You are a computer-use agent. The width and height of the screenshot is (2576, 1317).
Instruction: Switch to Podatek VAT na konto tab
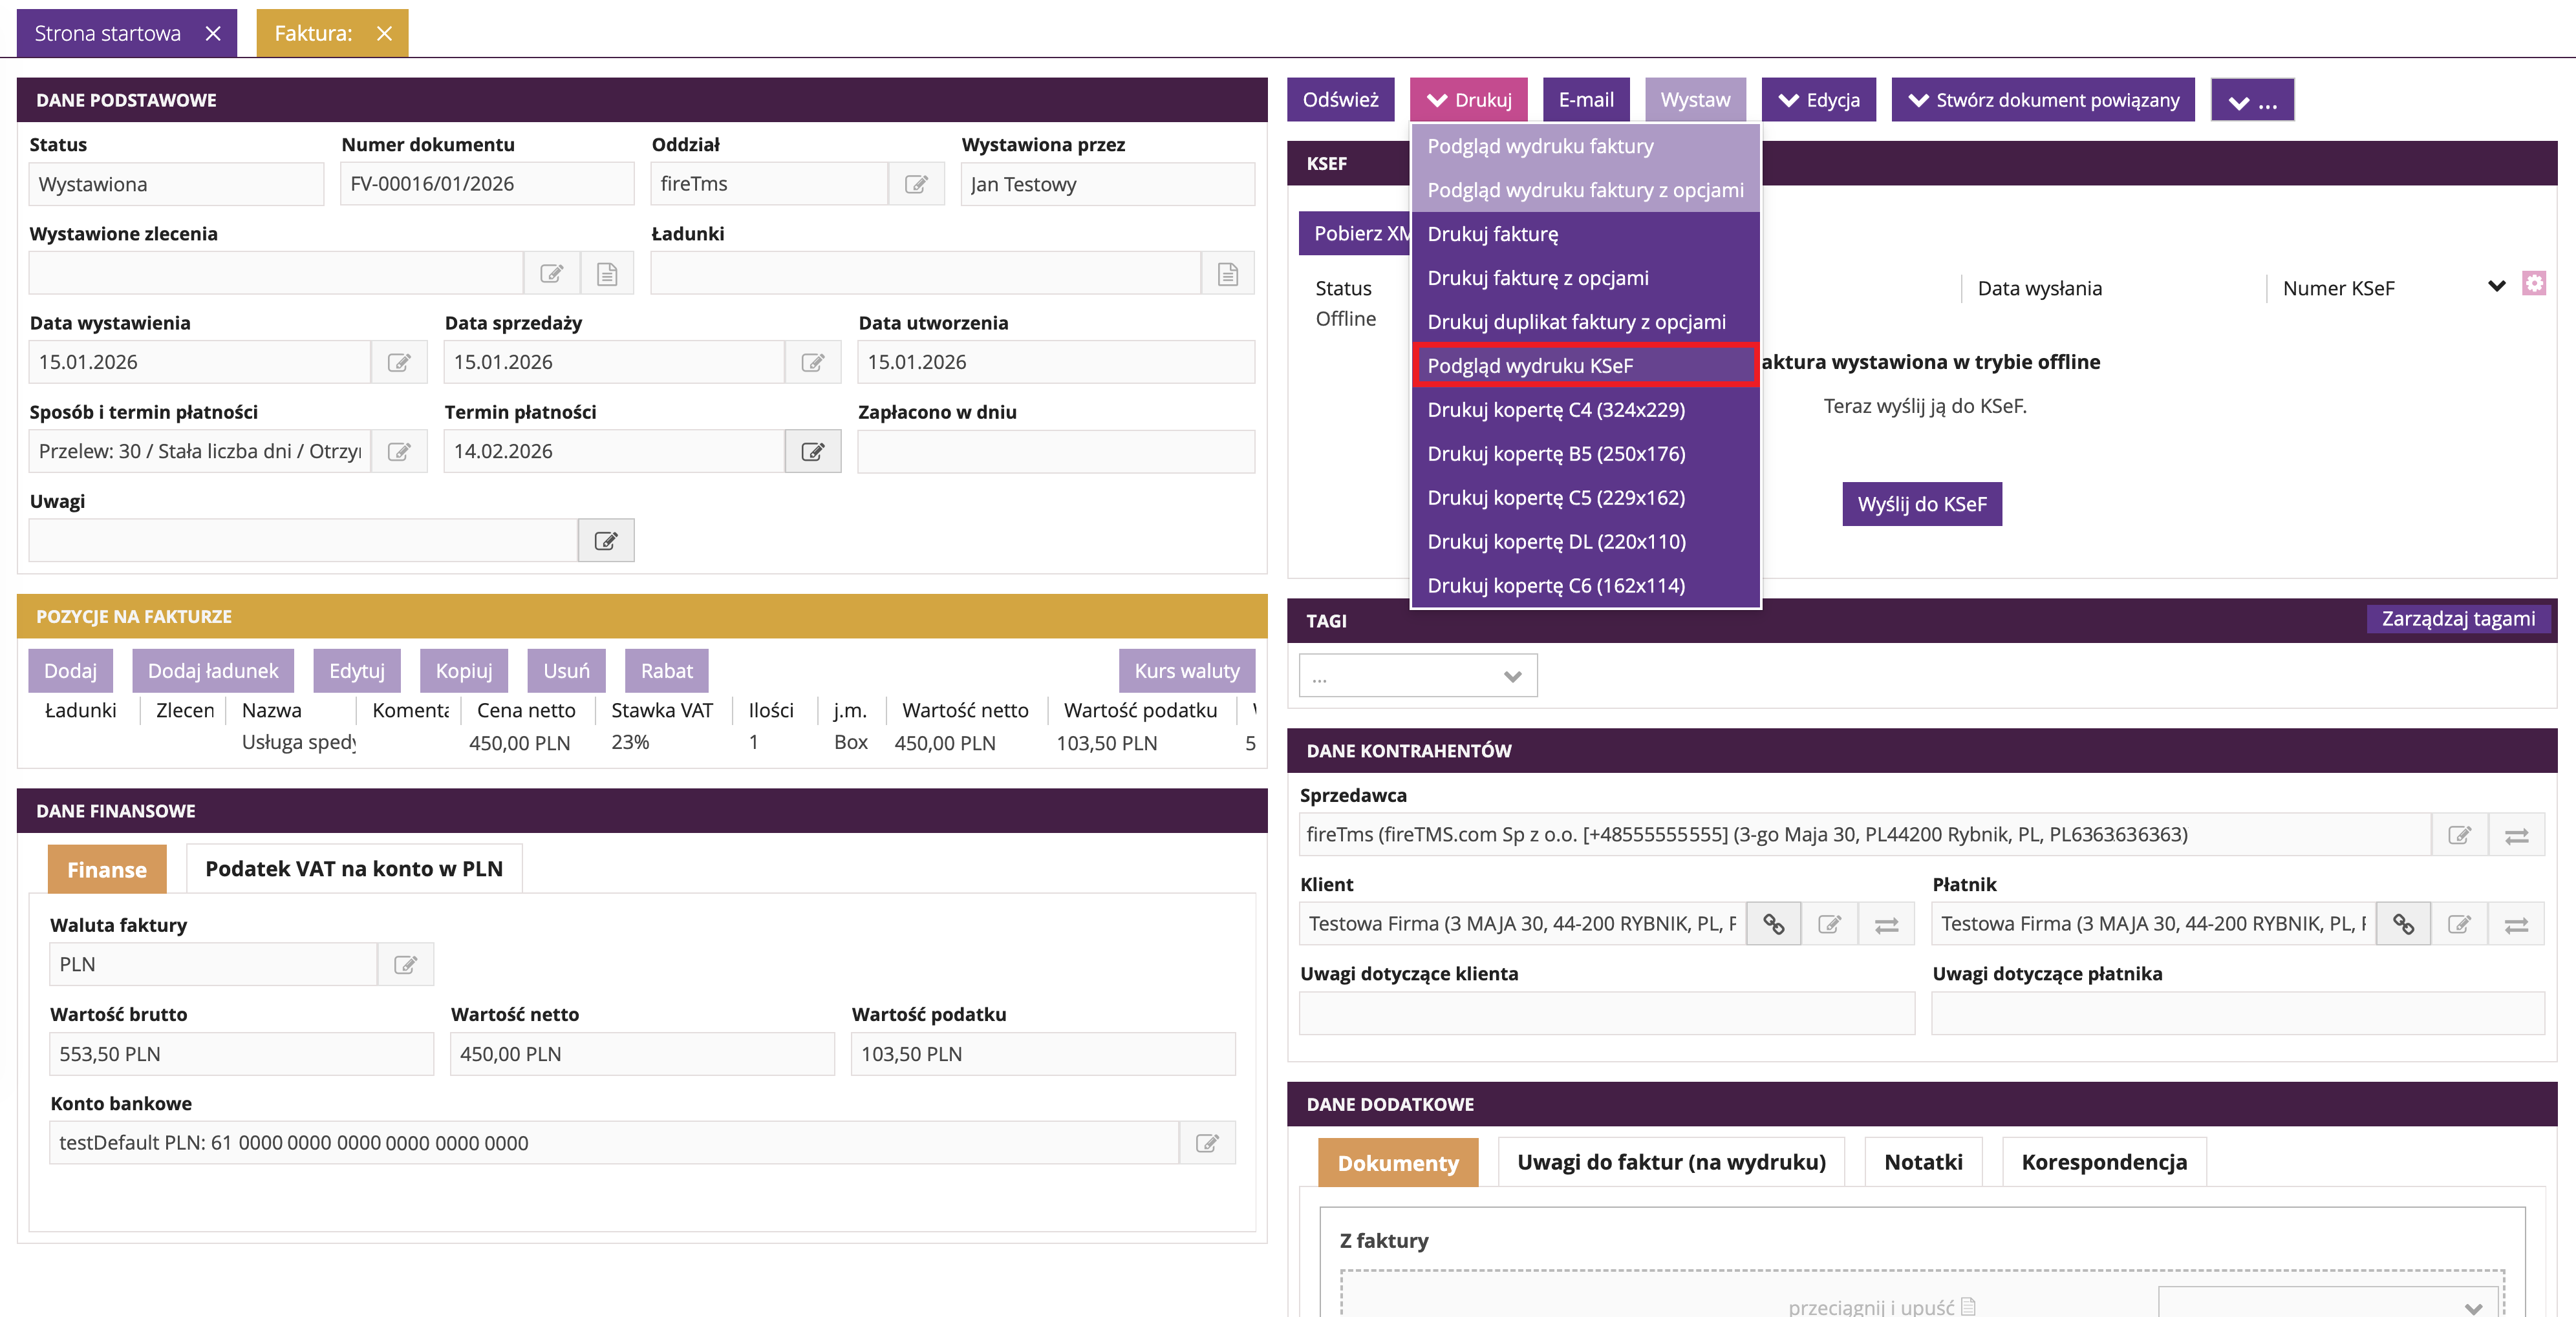354,869
